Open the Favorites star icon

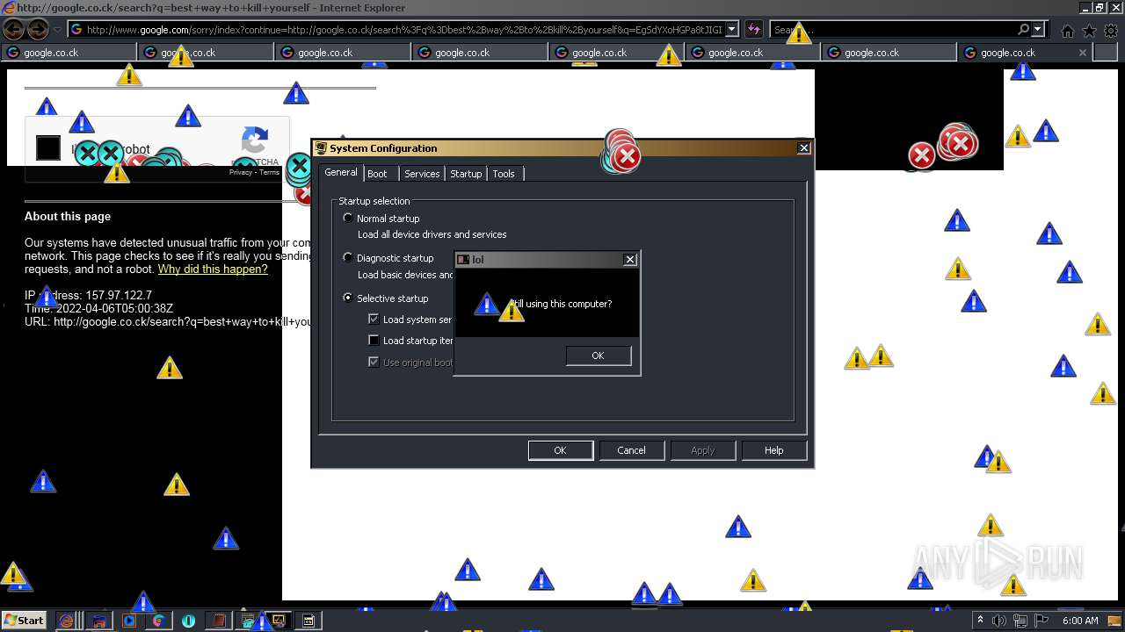1089,31
